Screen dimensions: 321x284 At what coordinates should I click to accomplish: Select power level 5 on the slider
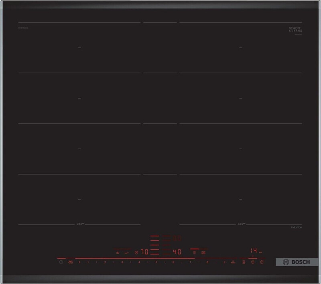pos(156,262)
